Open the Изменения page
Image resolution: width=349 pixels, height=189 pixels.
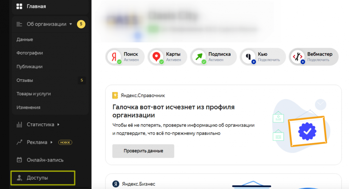coord(28,108)
